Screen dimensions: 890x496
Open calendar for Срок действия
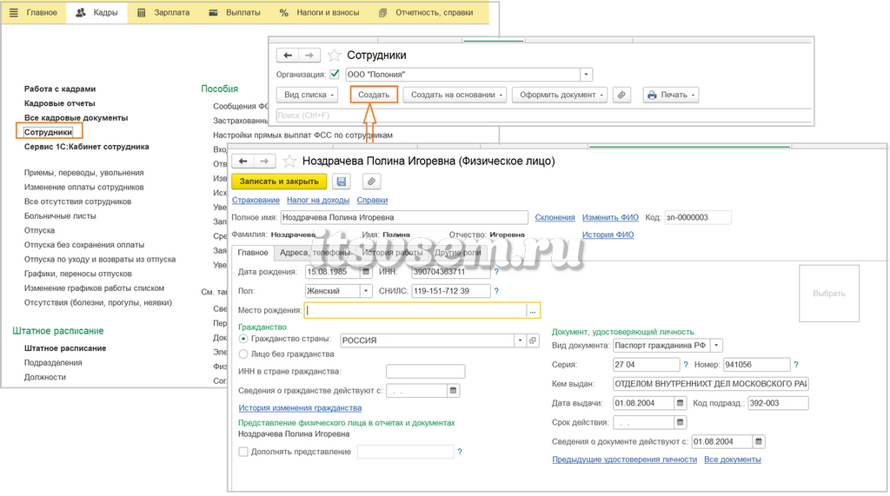(x=680, y=422)
